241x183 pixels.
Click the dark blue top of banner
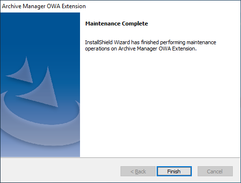click(x=40, y=32)
